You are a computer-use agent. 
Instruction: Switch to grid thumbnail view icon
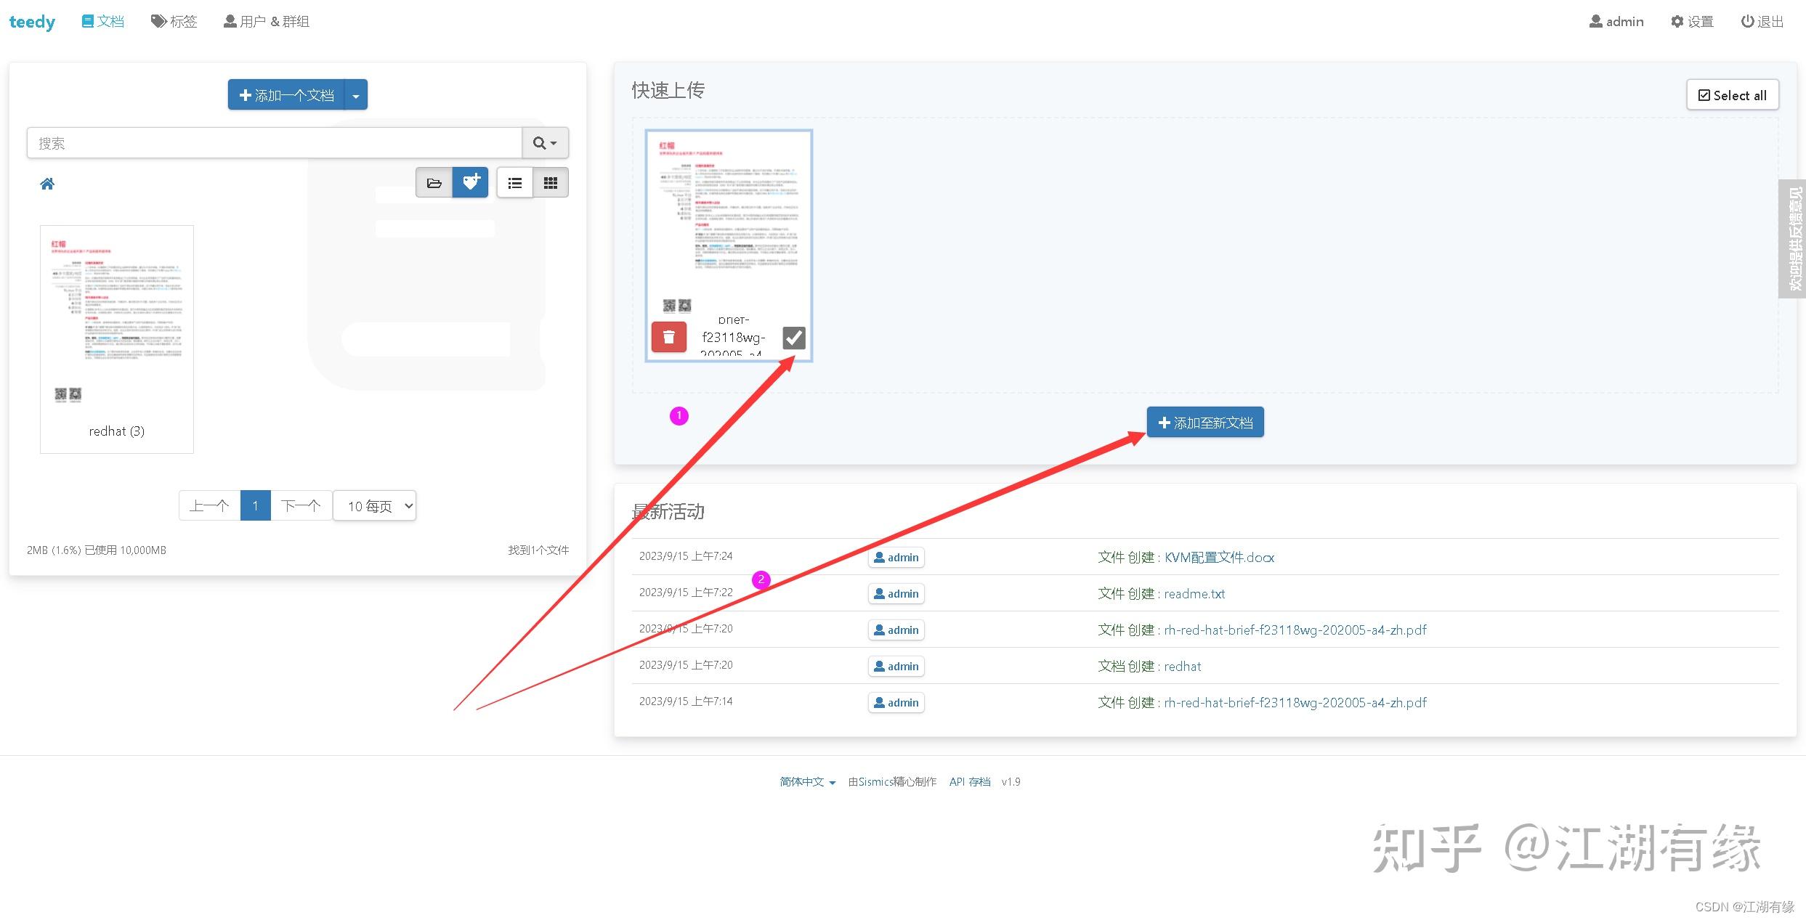tap(551, 183)
